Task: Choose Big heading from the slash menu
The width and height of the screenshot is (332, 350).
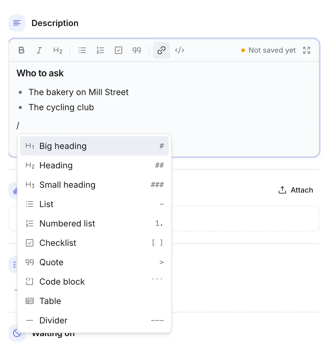Action: point(94,146)
